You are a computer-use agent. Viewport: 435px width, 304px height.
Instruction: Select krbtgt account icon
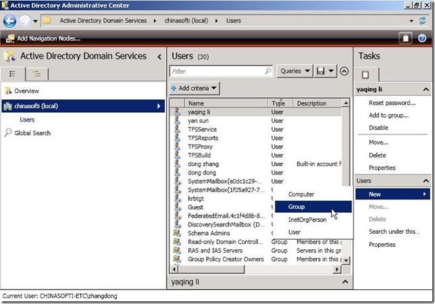[177, 199]
